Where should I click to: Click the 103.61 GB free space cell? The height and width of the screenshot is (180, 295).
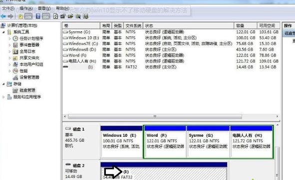point(269,32)
